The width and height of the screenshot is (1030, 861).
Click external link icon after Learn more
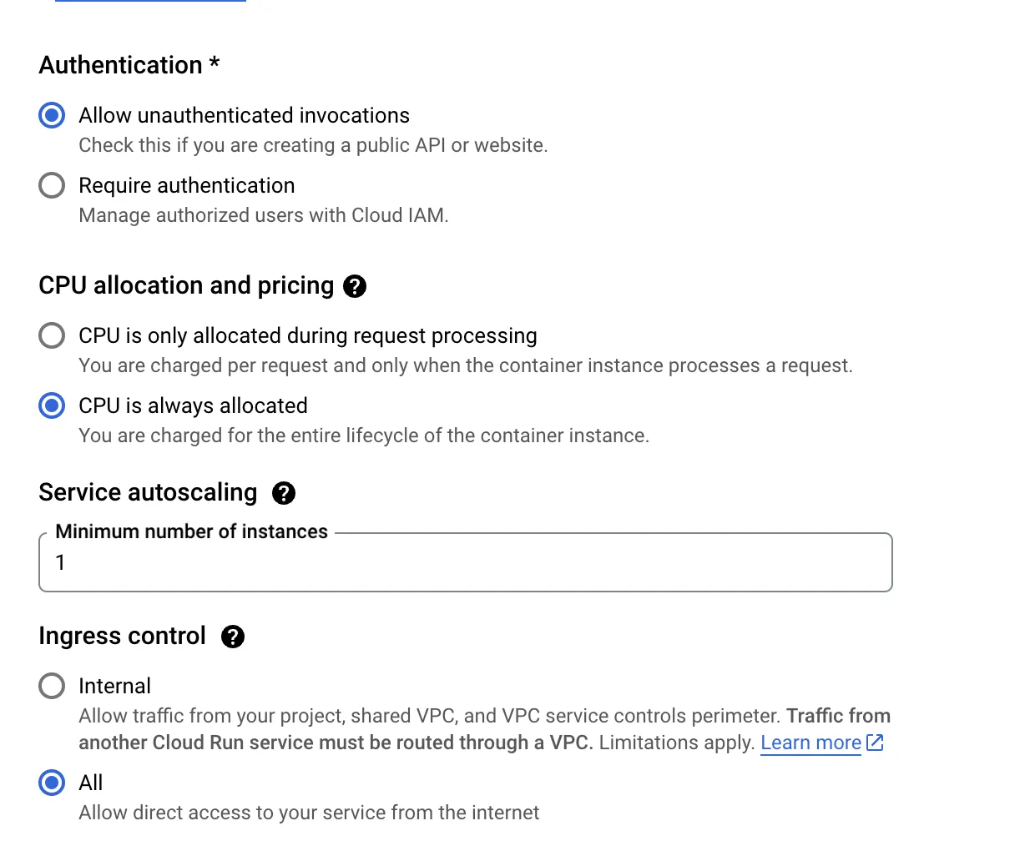click(875, 743)
